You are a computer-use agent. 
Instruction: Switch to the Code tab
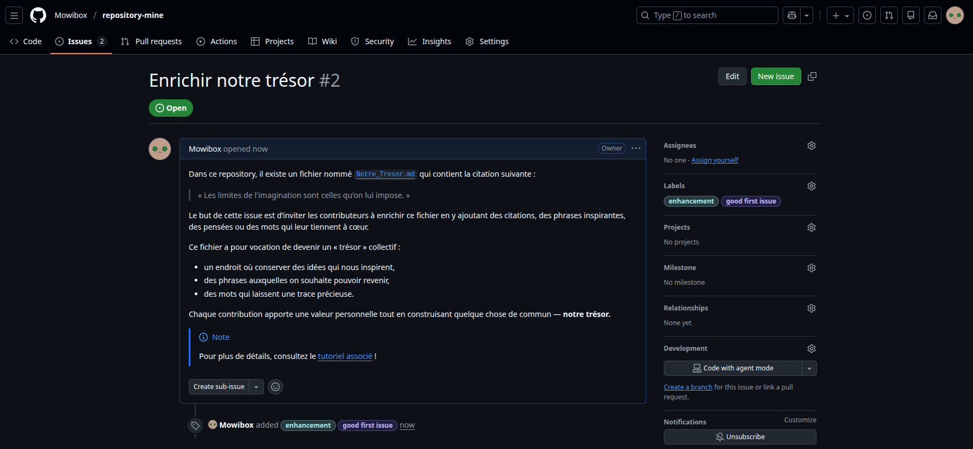tap(26, 41)
